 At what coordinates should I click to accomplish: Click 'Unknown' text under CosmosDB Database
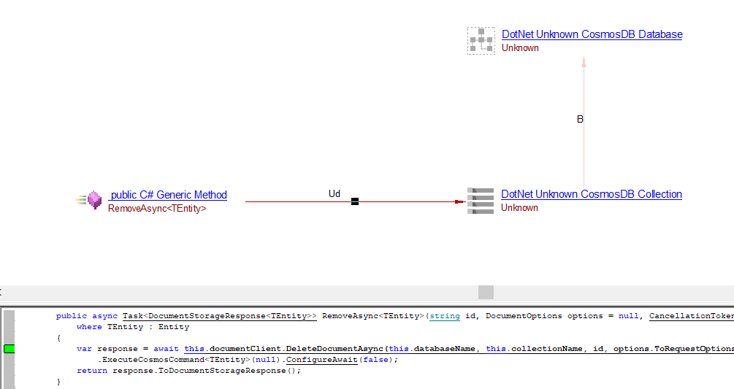tap(520, 48)
